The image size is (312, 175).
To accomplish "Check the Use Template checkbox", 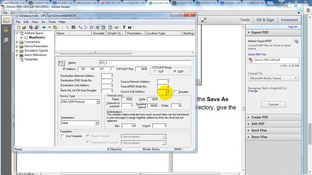I will pos(63,136).
